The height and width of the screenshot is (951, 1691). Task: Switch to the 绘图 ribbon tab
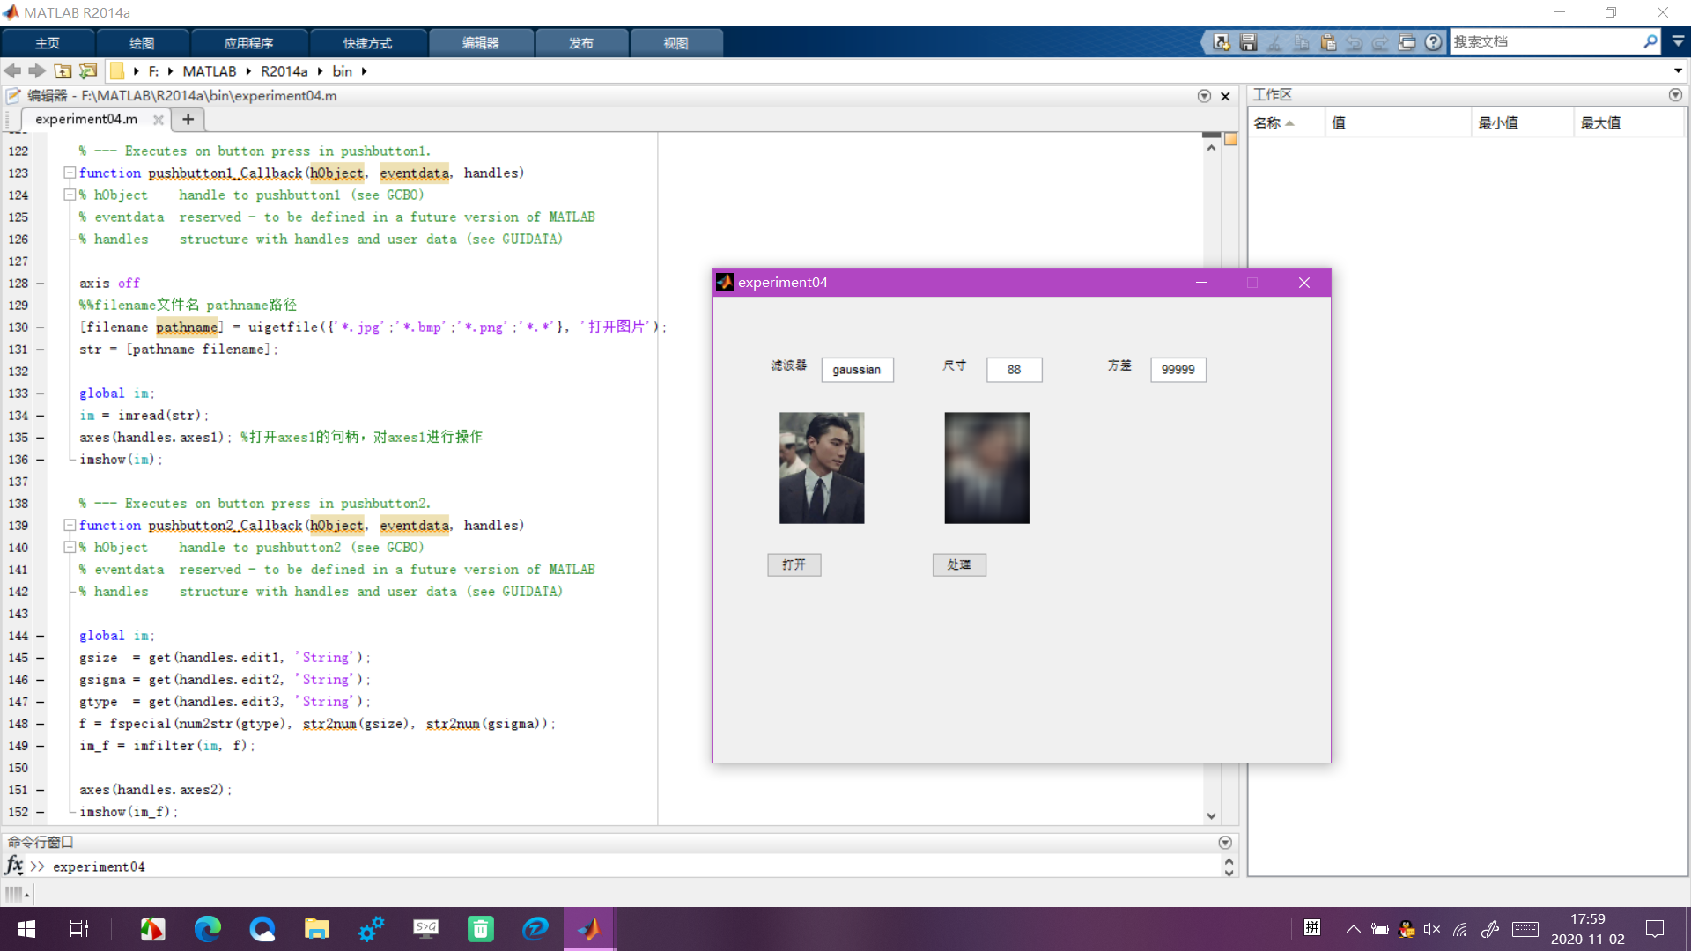[142, 43]
